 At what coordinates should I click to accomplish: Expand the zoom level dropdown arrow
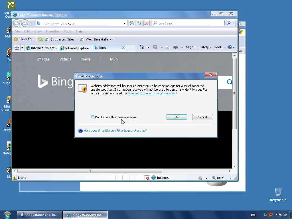coord(230,178)
